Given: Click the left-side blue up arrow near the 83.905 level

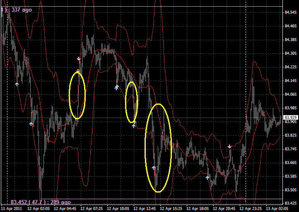Looking at the screenshot, I should [31, 123].
